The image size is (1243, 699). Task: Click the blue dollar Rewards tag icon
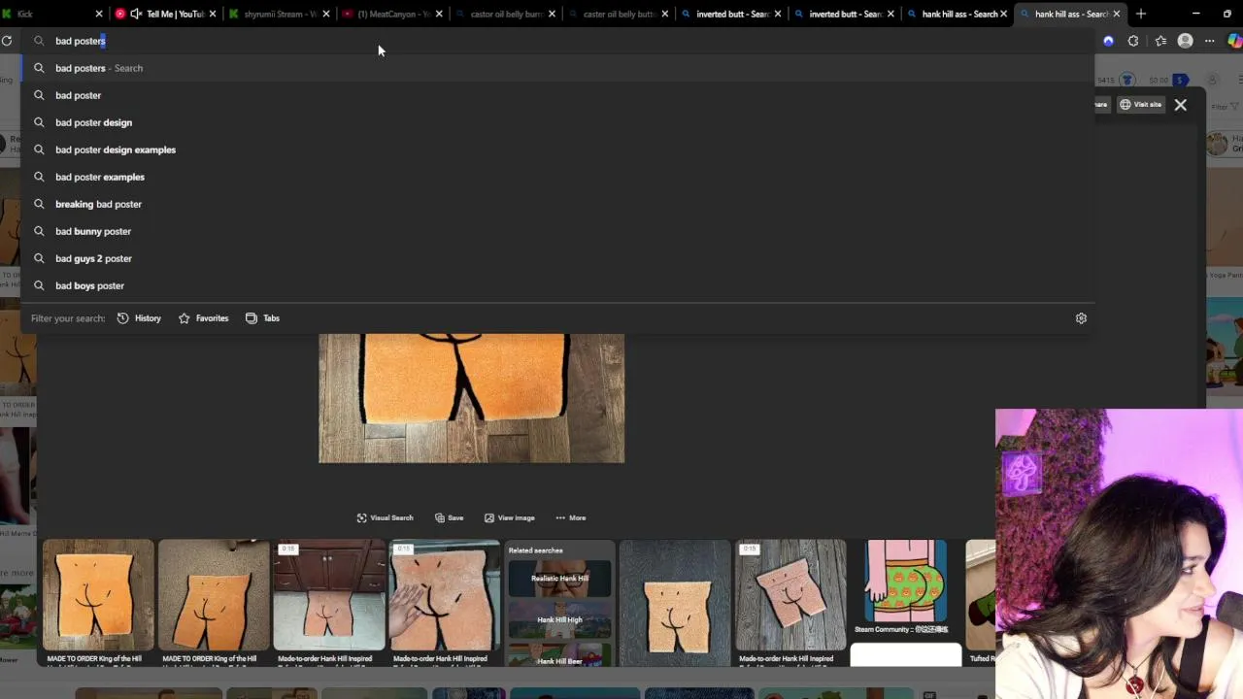point(1181,80)
